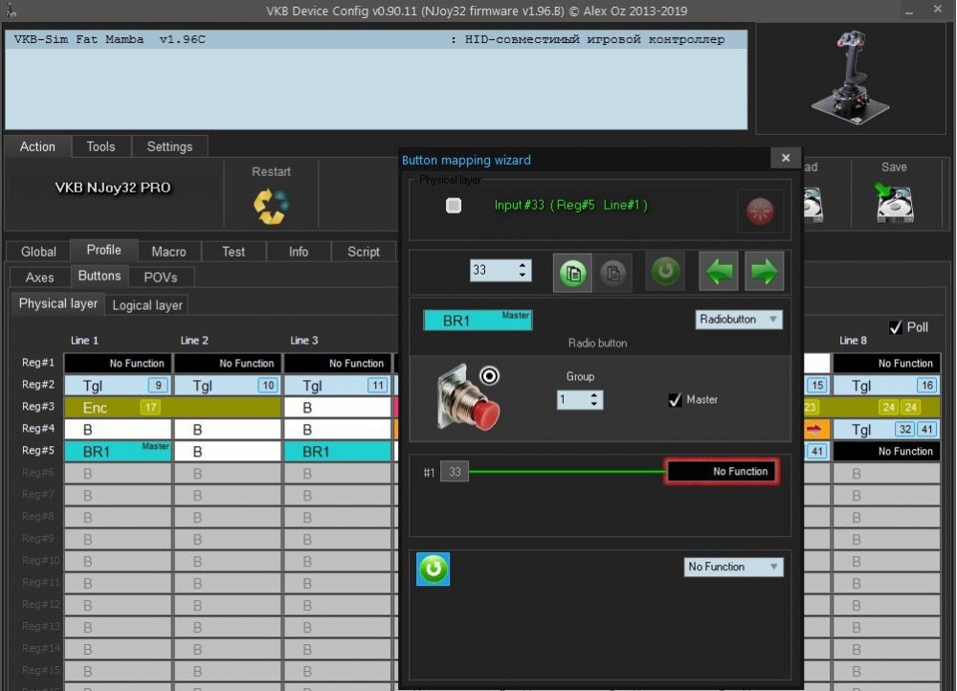This screenshot has height=691, width=957.
Task: Switch to the Macro tab
Action: pyautogui.click(x=168, y=252)
